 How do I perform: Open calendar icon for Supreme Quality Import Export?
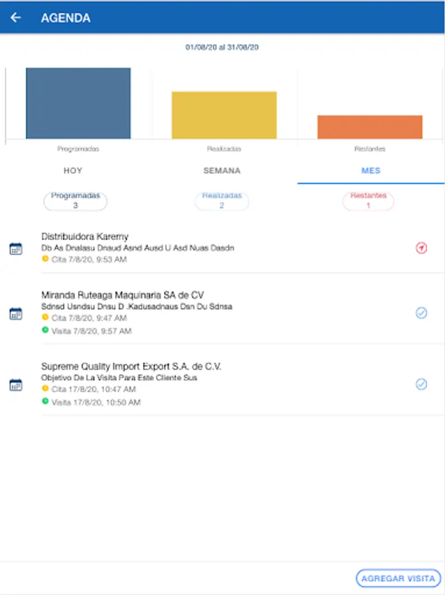coord(16,384)
